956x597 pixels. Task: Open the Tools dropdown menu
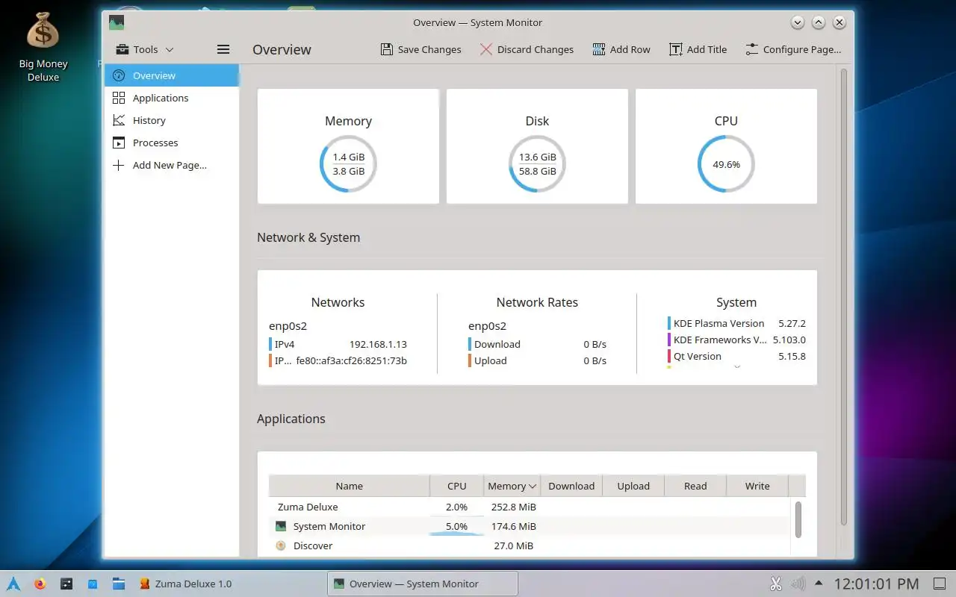[146, 49]
